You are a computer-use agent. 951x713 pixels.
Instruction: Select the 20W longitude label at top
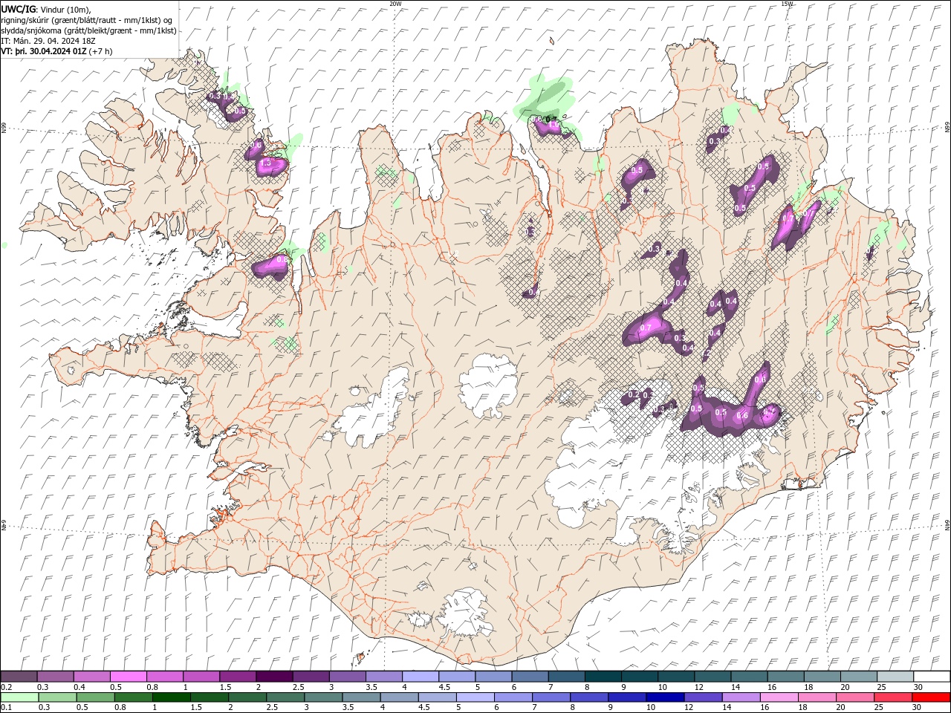[395, 4]
